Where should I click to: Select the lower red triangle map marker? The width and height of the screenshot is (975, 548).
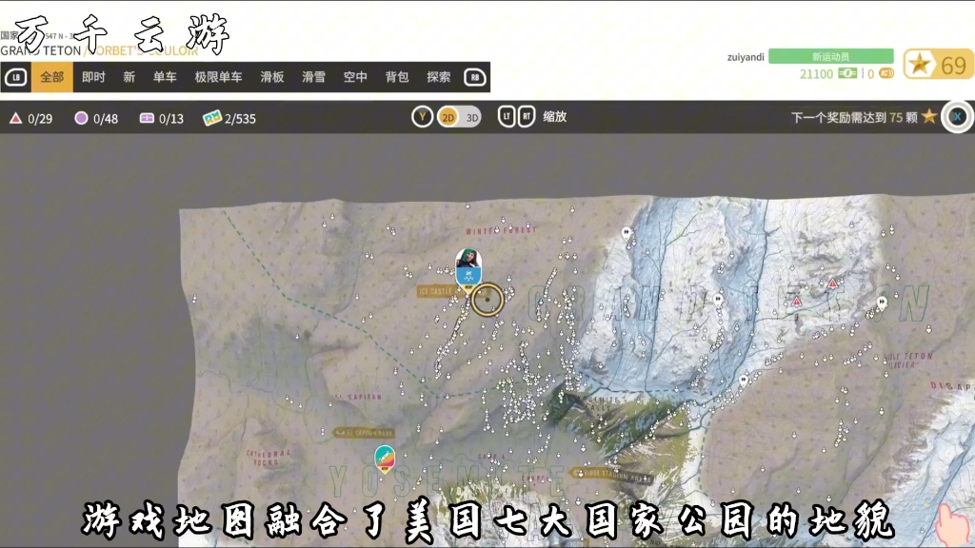pos(797,302)
